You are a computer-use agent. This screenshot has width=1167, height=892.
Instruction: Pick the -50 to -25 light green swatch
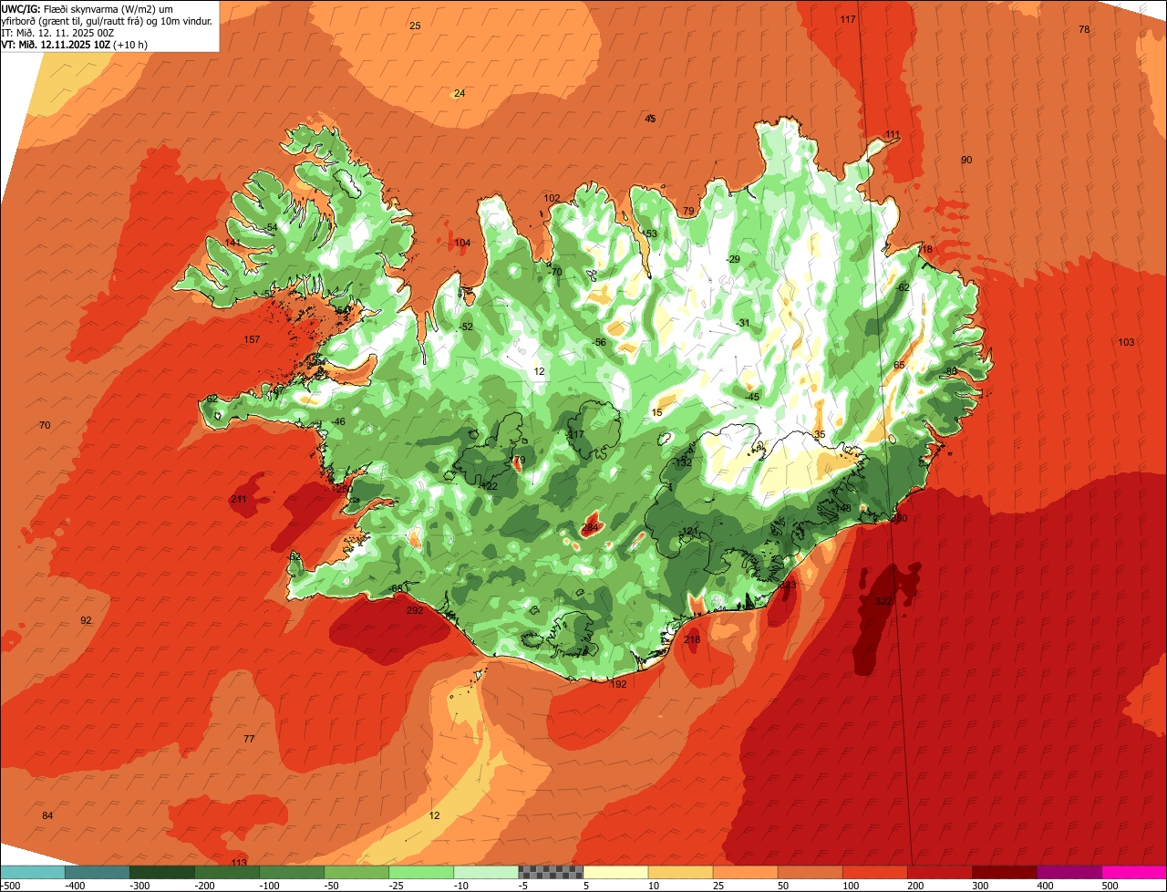click(x=356, y=872)
